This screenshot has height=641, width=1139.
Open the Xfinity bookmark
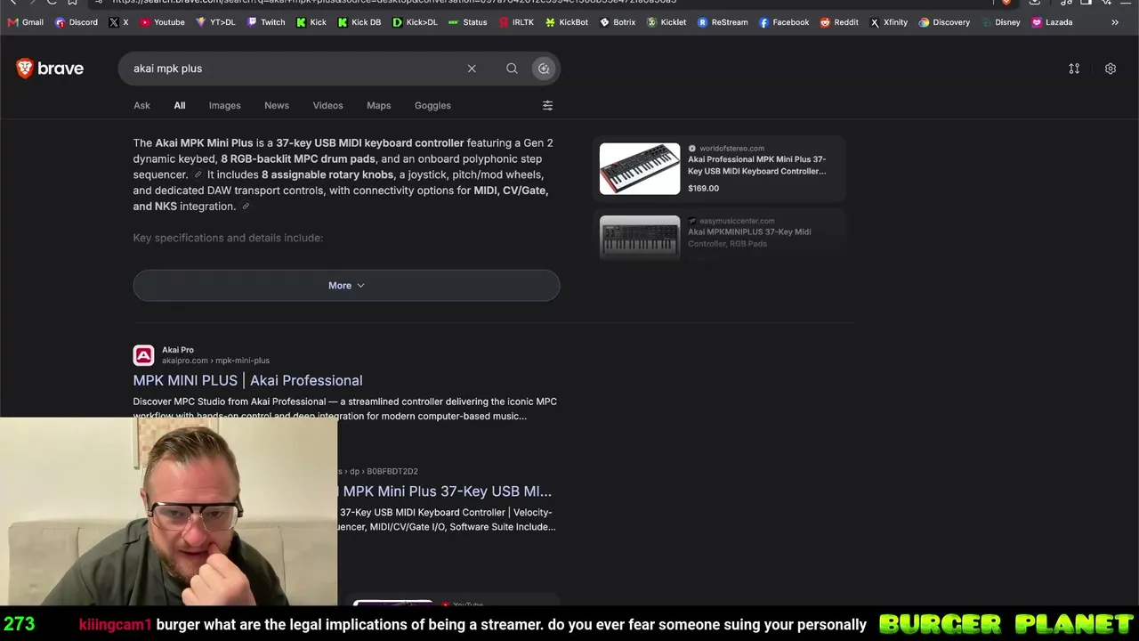[x=888, y=22]
